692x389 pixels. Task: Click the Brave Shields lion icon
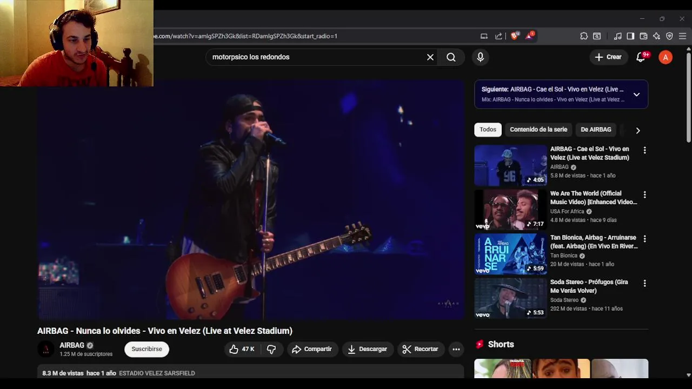click(514, 36)
